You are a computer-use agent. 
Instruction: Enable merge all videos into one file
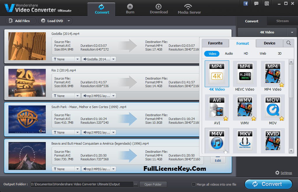tap(193, 184)
